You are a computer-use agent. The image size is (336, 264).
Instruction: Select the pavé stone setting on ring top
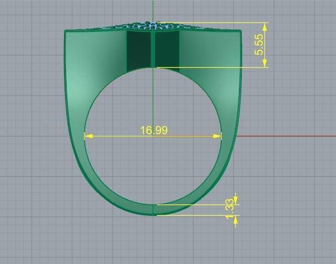pos(153,26)
